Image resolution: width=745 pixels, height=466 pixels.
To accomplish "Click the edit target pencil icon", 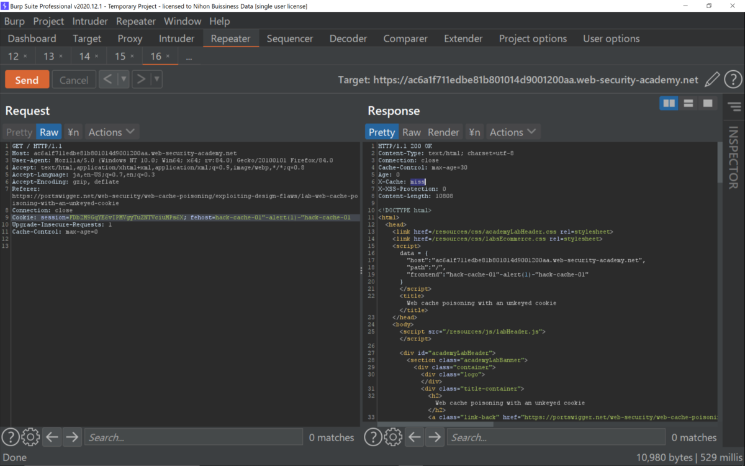I will pos(712,80).
